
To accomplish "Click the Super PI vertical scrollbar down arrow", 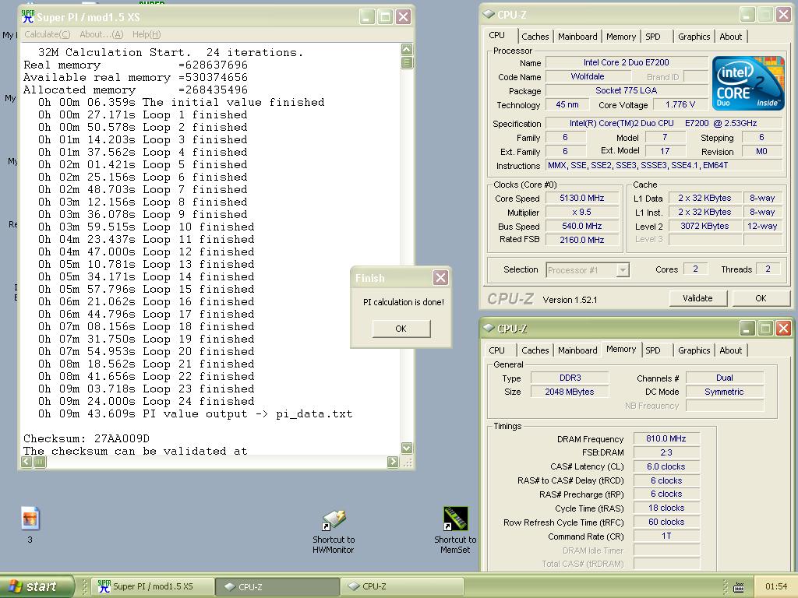I will tap(407, 448).
